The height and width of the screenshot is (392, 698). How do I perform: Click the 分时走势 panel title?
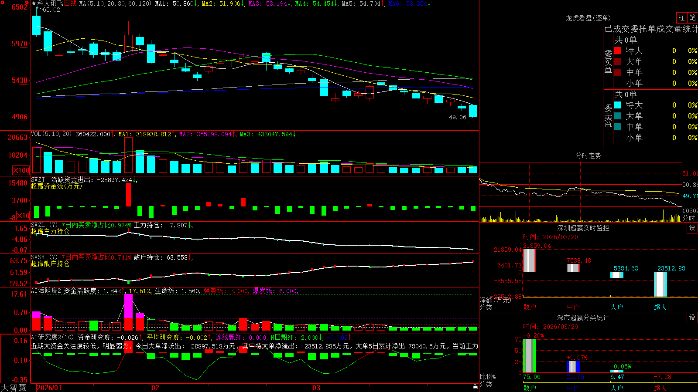pos(588,155)
